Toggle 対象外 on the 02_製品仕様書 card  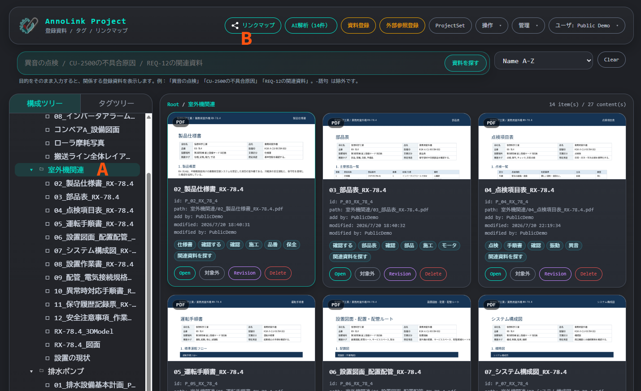point(212,273)
